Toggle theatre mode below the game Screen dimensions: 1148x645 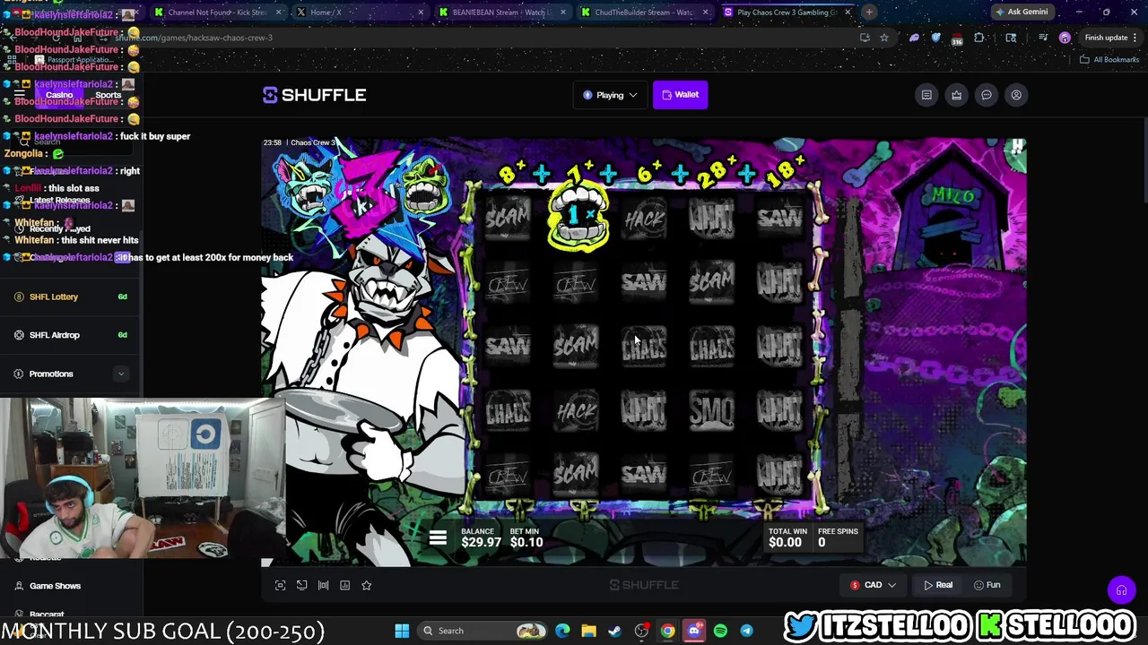(323, 585)
